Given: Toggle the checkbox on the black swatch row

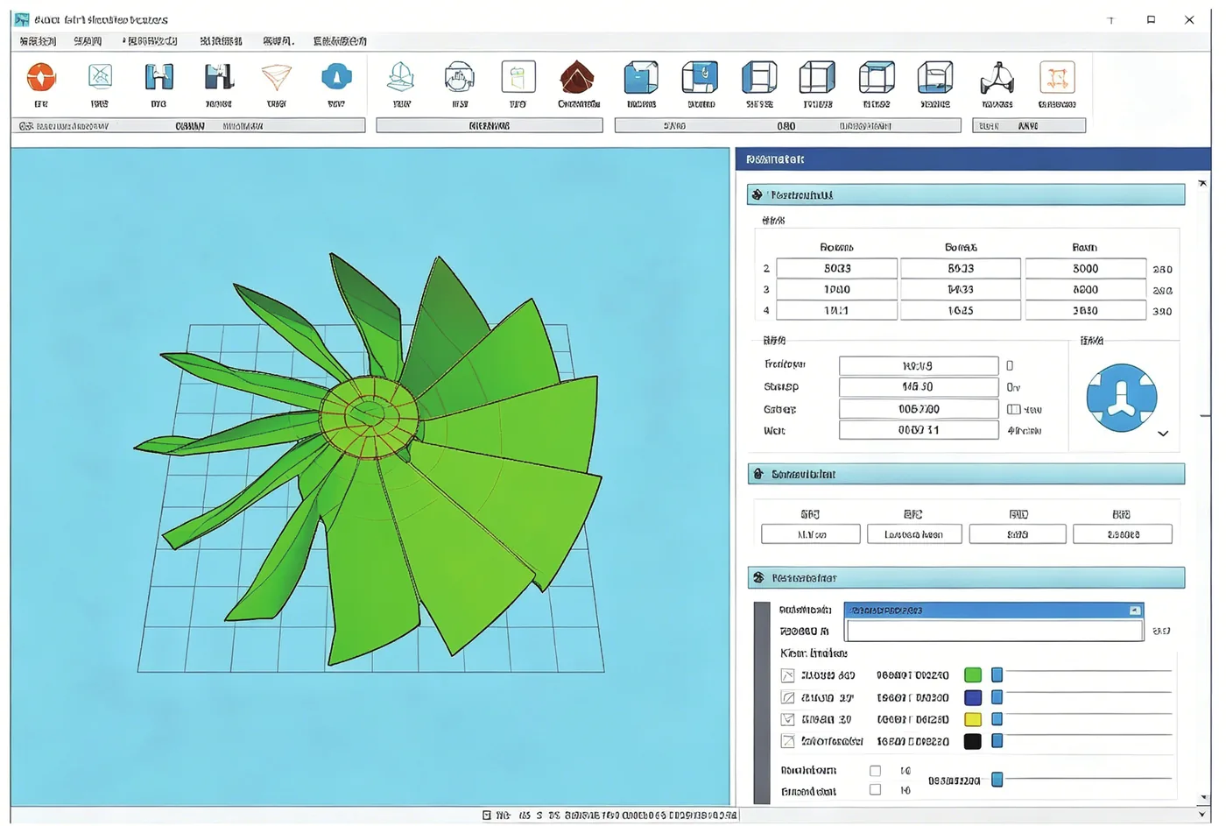Looking at the screenshot, I should [787, 741].
